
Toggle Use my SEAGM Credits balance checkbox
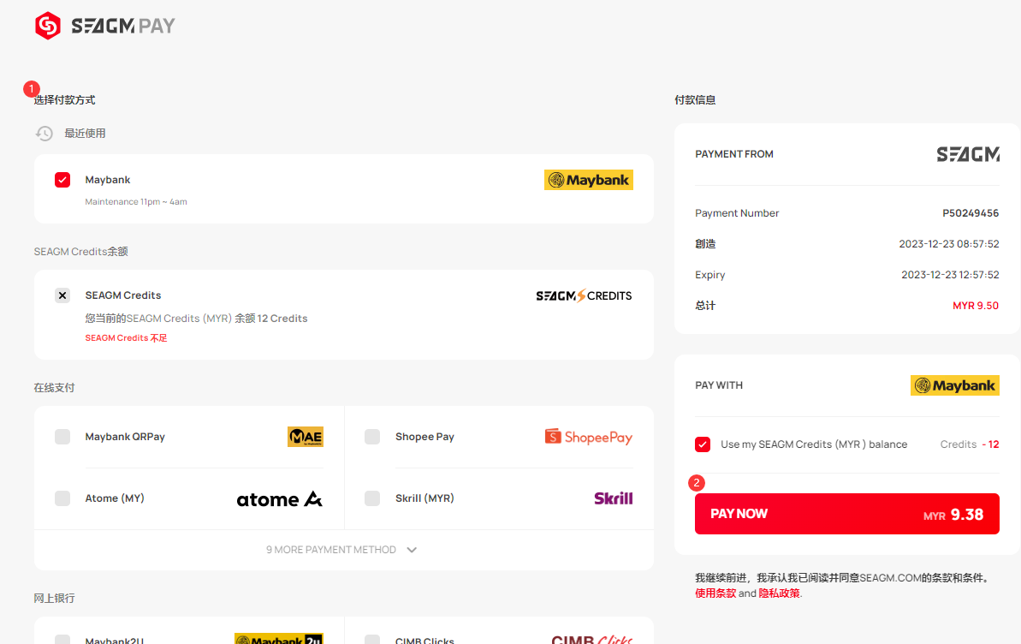pyautogui.click(x=703, y=444)
